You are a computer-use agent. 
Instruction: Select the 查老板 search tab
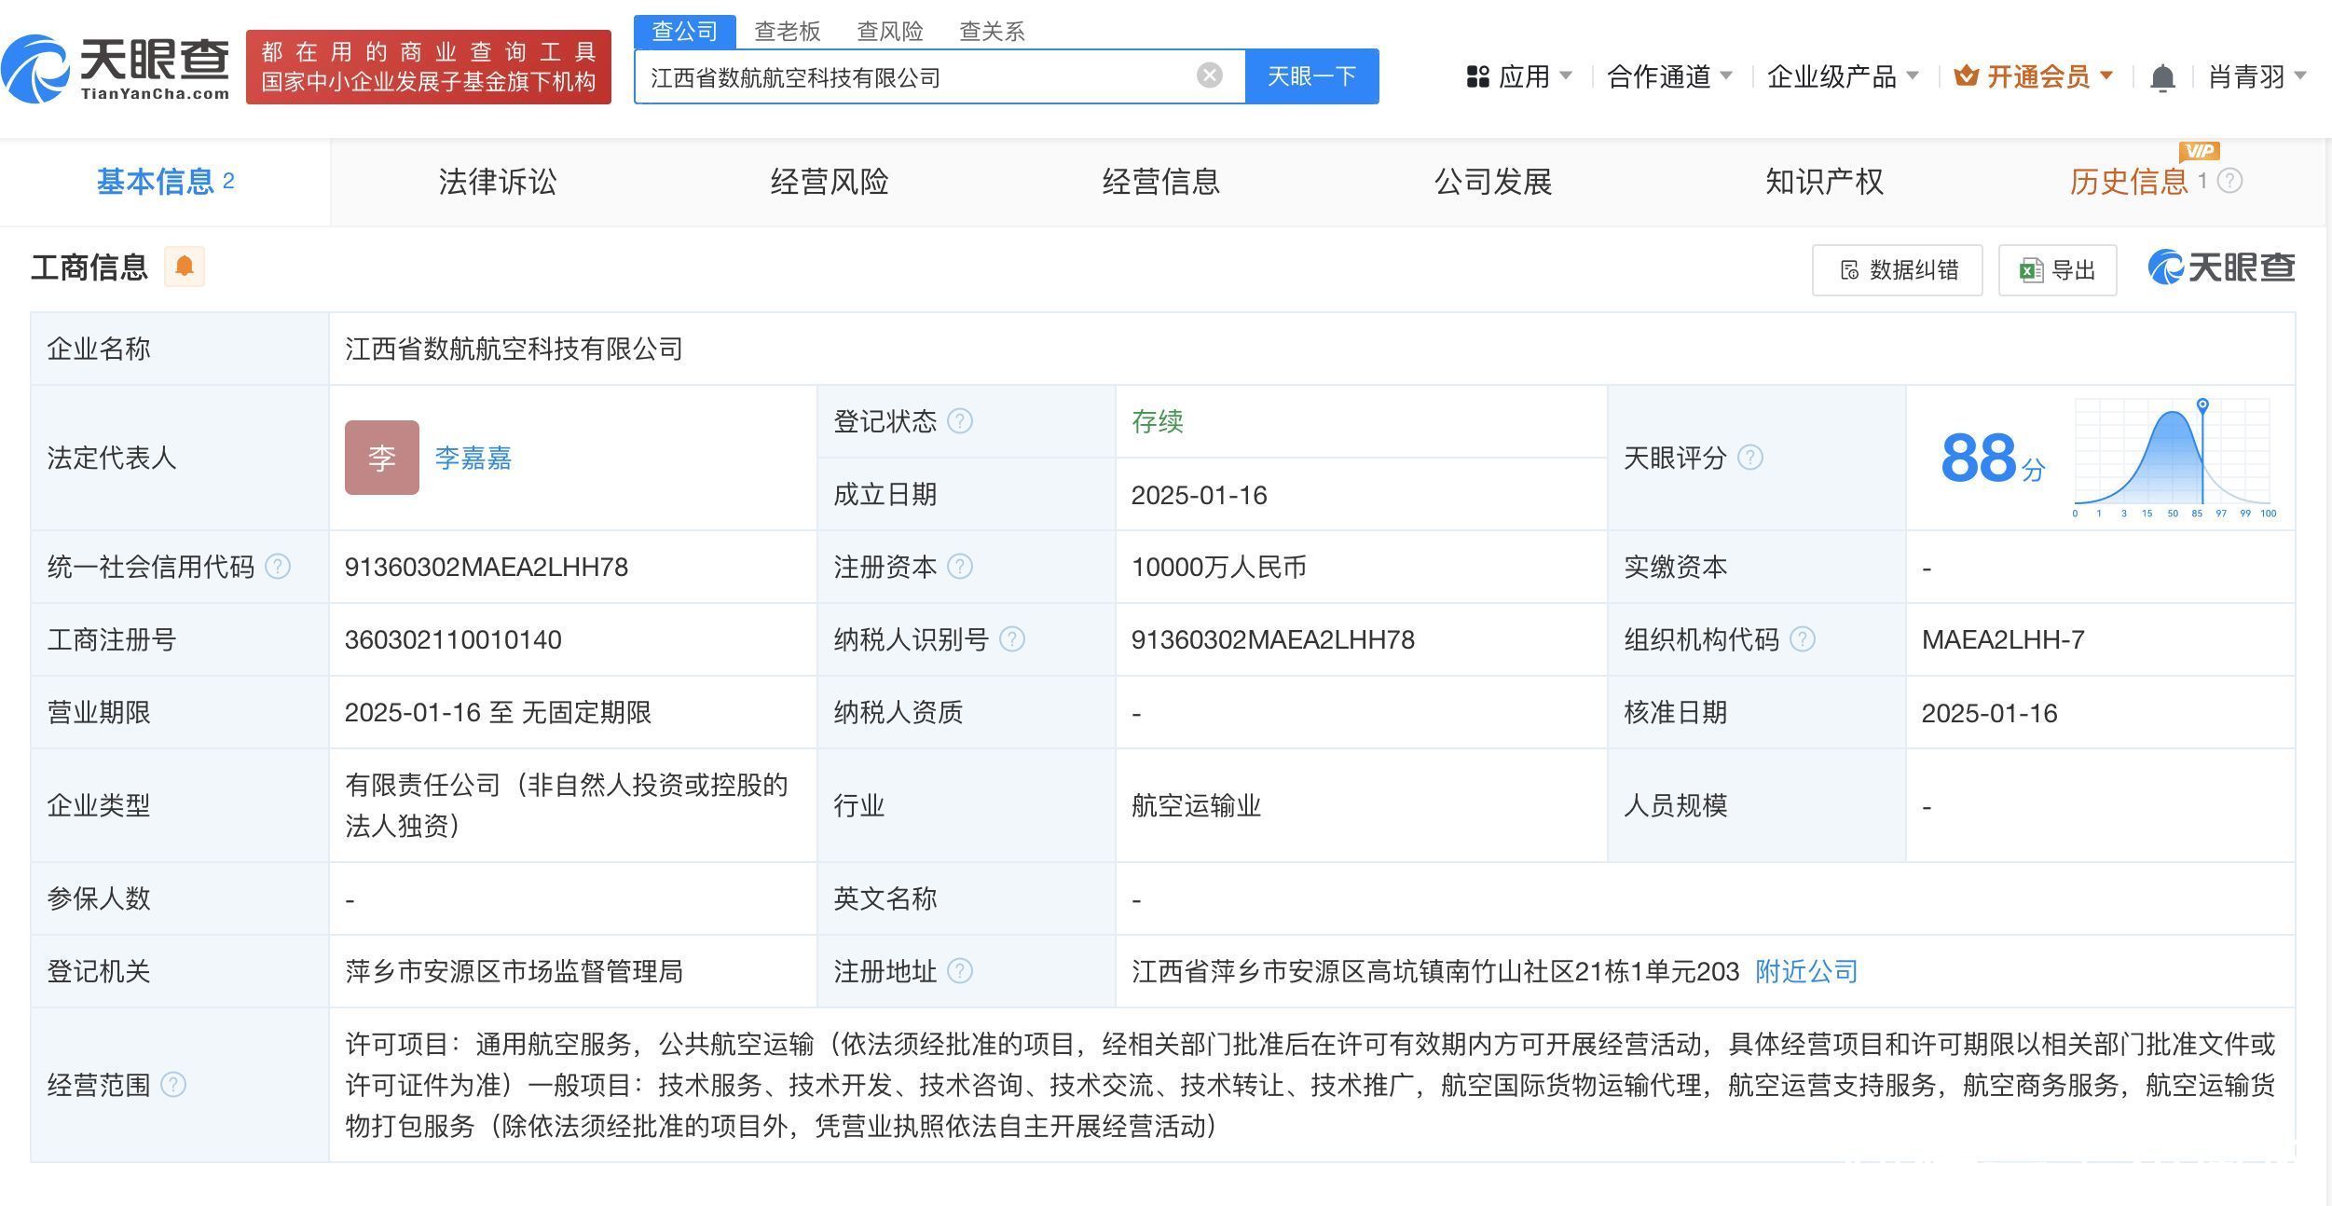coord(787,32)
